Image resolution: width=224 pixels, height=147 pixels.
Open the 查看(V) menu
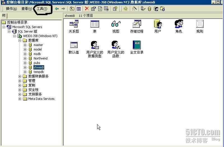tap(27, 9)
